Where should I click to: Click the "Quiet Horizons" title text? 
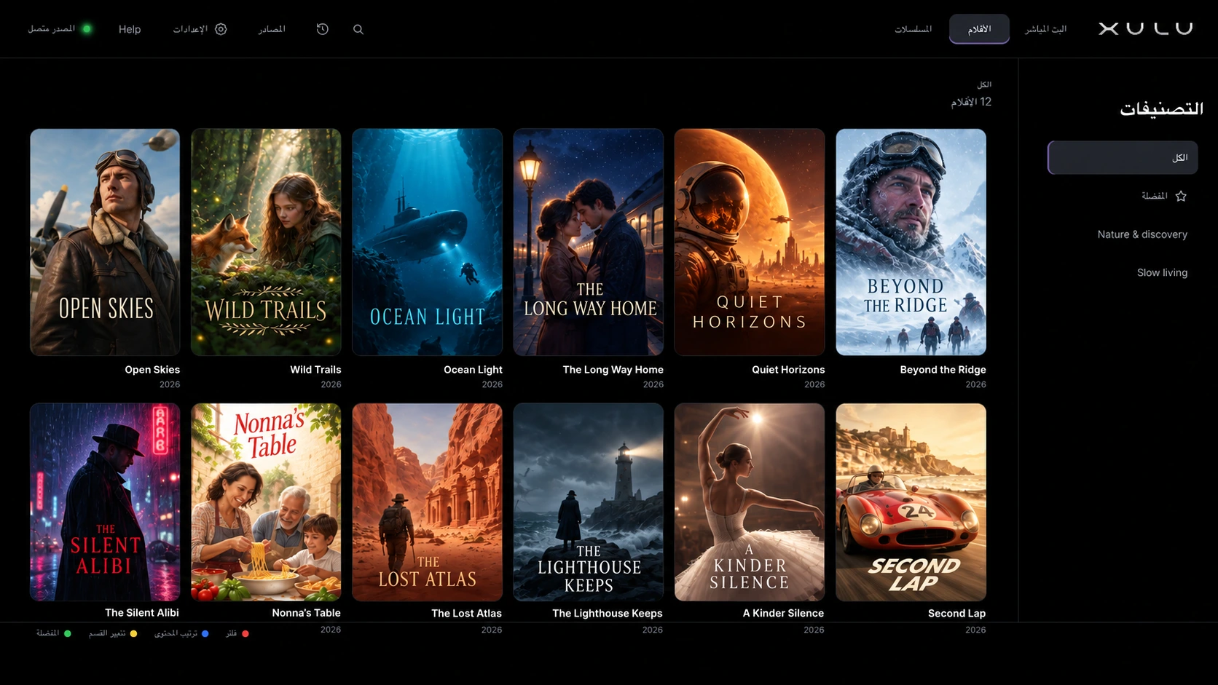(x=788, y=370)
